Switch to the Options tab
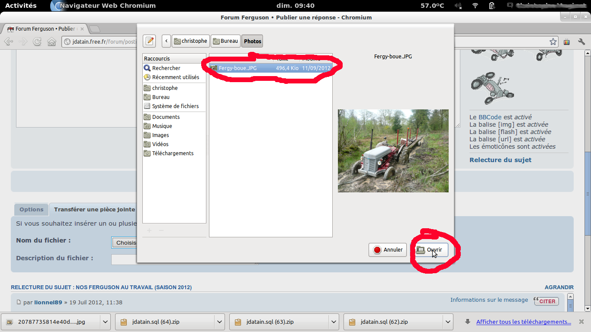Screen dimensions: 591x332 click(31, 209)
